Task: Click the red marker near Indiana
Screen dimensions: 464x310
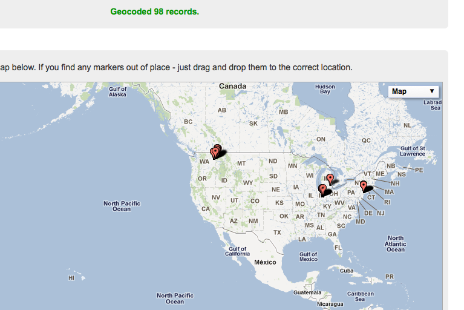Action: coord(322,190)
